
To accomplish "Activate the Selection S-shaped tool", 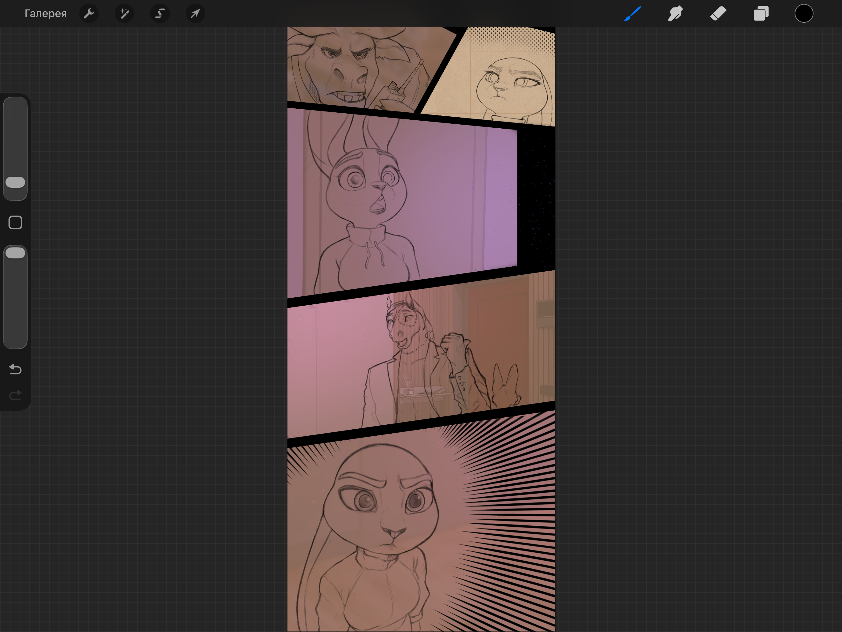I will [x=160, y=14].
